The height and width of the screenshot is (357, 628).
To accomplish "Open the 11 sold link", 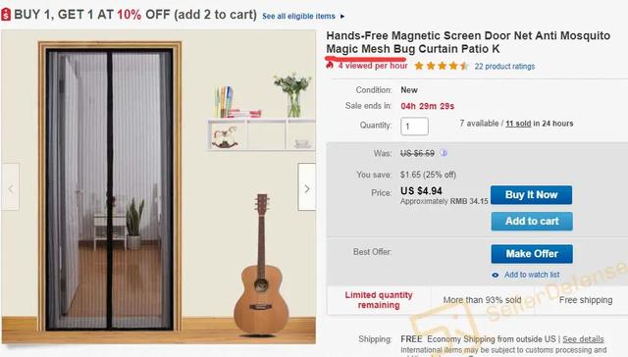I will coord(518,124).
